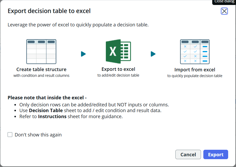Click the first blue arrow between steps
This screenshot has height=167, width=236.
(83, 54)
